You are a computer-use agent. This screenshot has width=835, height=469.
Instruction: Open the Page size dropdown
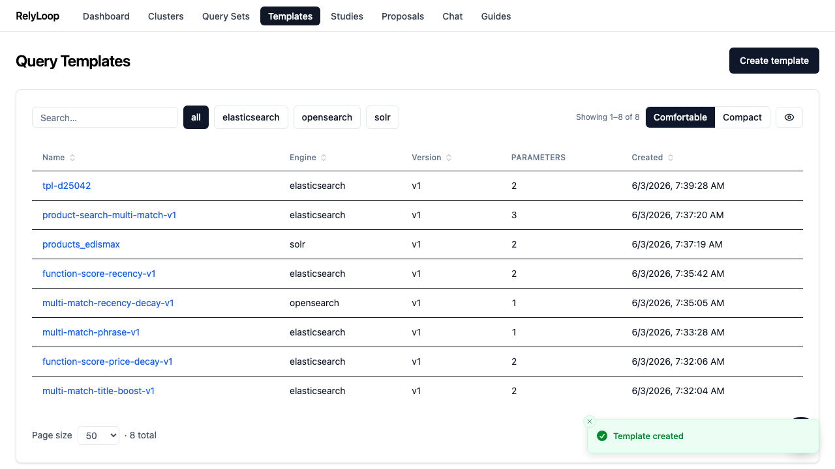(99, 435)
